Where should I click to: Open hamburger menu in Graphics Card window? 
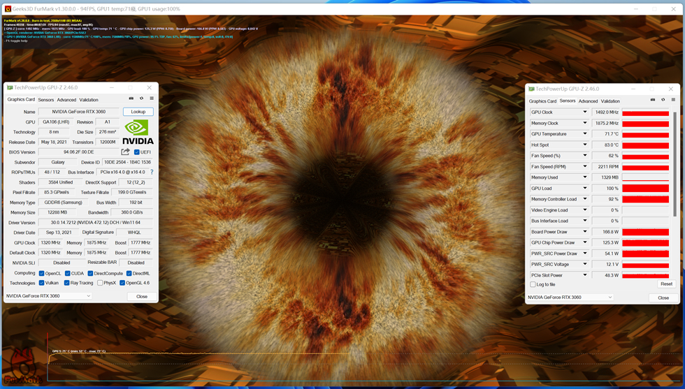(x=152, y=98)
